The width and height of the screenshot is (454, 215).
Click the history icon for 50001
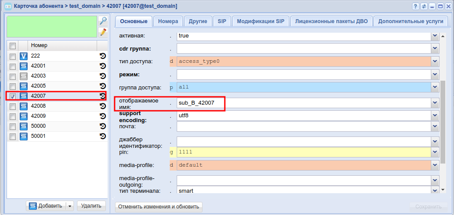click(103, 136)
